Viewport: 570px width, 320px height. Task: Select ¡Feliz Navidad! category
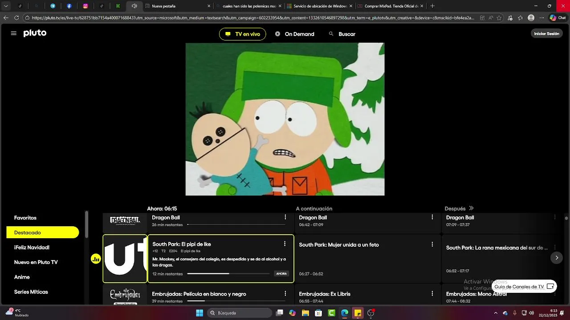pyautogui.click(x=32, y=248)
